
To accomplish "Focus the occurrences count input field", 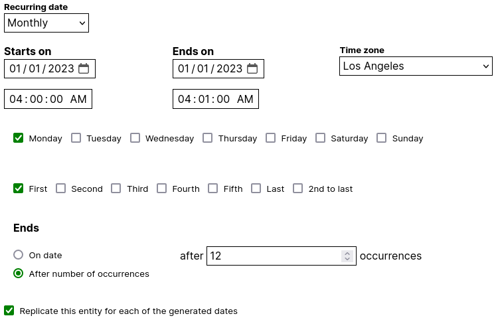I will pos(282,256).
